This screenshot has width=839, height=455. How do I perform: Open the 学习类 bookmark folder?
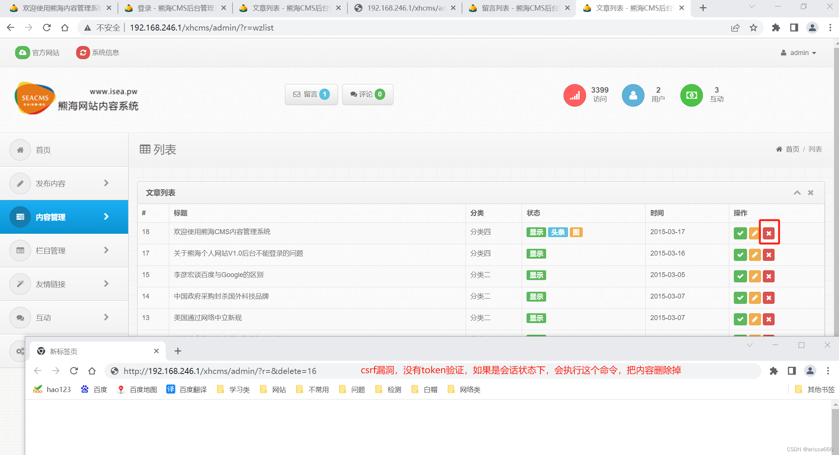(234, 389)
